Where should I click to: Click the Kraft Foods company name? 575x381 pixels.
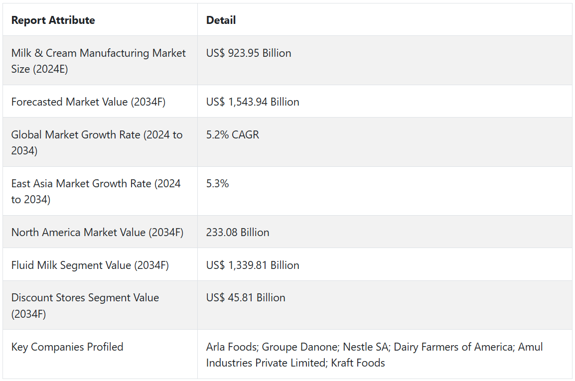(x=358, y=363)
